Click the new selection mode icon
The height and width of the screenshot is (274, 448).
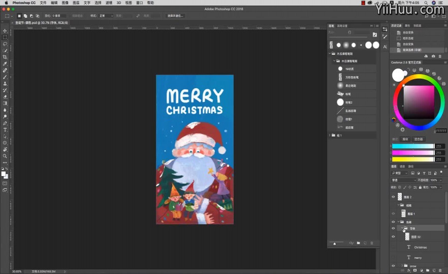click(x=19, y=16)
